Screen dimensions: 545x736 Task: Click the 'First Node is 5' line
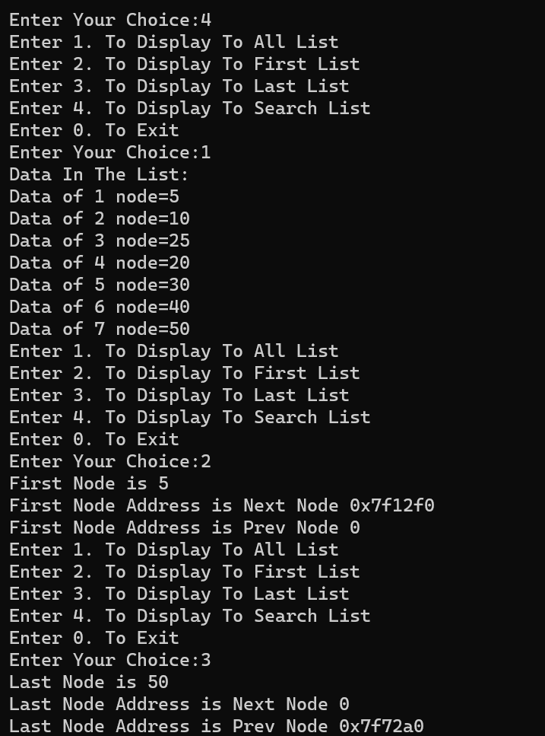(x=89, y=483)
